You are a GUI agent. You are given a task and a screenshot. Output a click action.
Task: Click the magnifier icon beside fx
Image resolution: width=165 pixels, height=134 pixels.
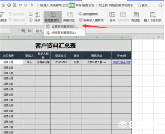point(23,31)
